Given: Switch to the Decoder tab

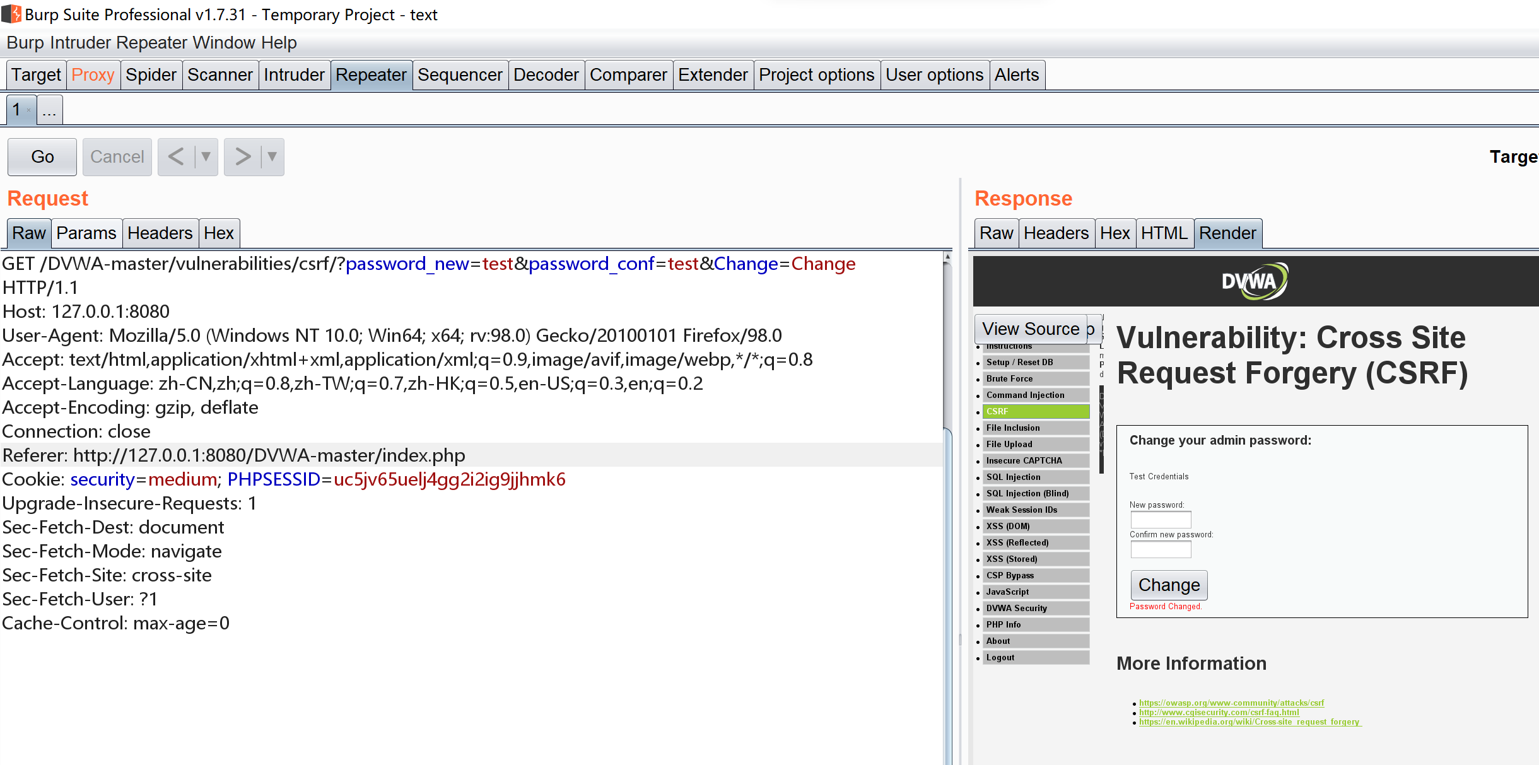Looking at the screenshot, I should coord(546,75).
